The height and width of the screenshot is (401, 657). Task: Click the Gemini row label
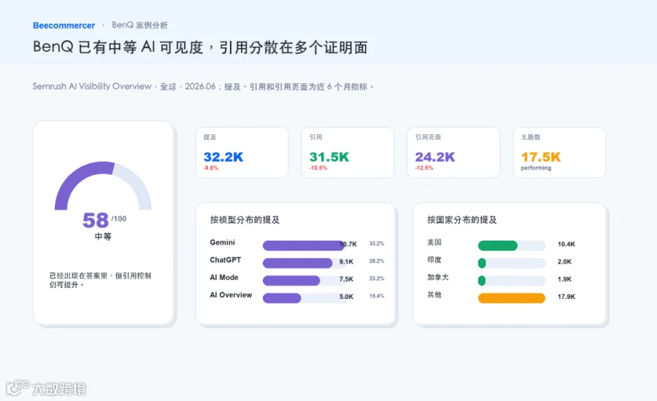[223, 242]
